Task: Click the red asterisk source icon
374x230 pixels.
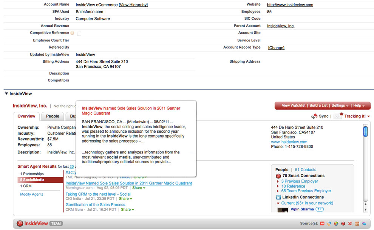Action: [x=350, y=224]
